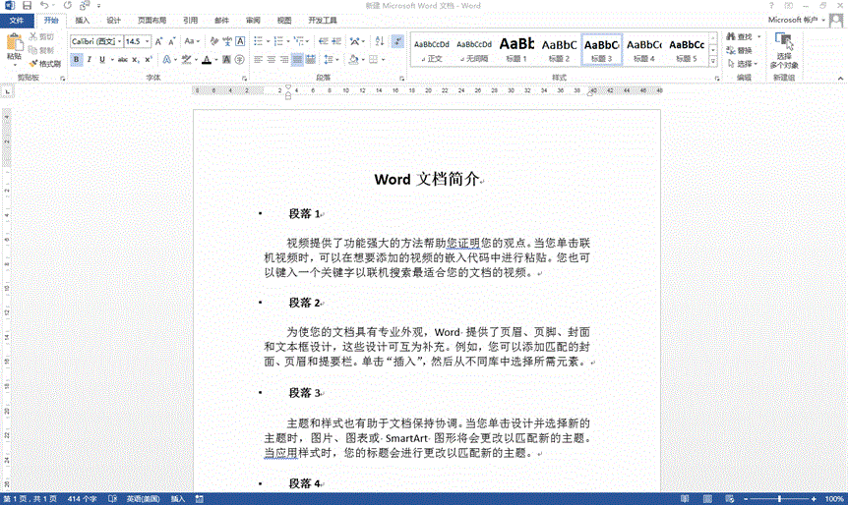Click the 414 个字 word count indicator
This screenshot has height=505, width=848.
(81, 498)
